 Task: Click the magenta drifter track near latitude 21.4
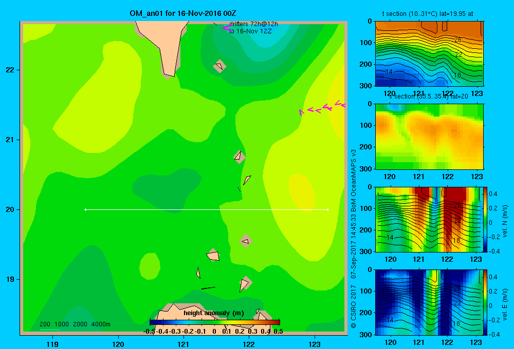pyautogui.click(x=322, y=108)
